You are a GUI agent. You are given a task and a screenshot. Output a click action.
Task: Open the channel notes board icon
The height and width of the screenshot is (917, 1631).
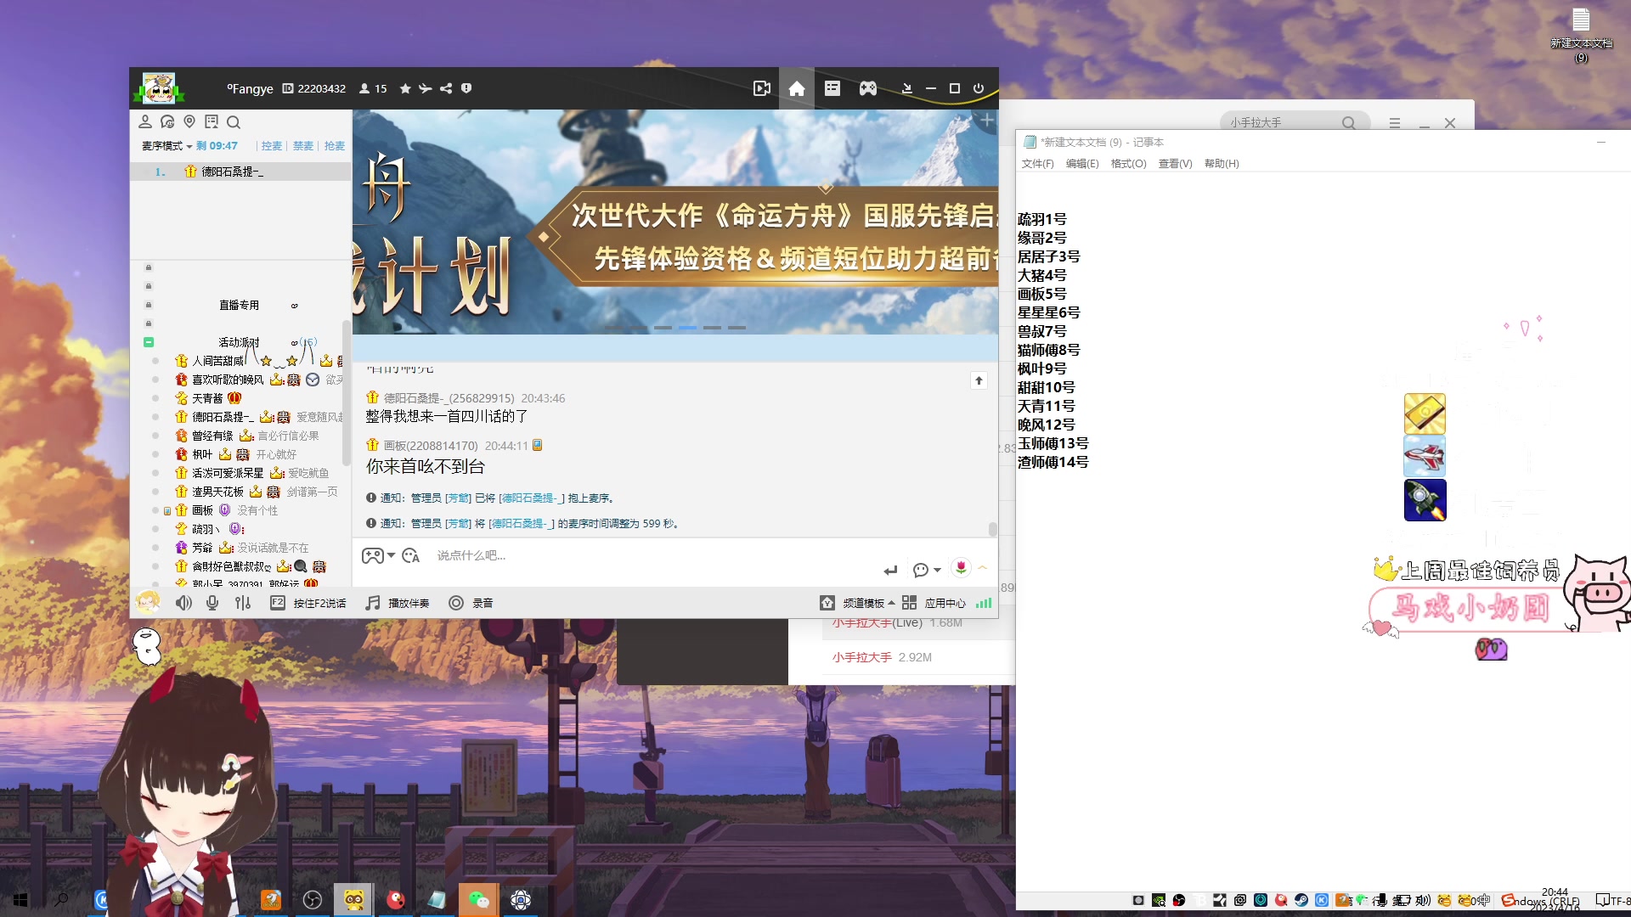(212, 121)
